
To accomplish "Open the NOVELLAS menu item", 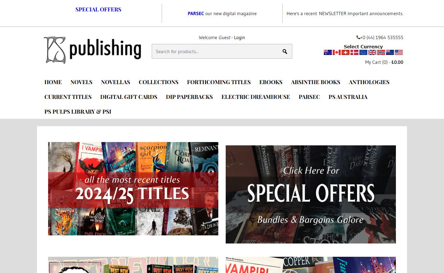I will [x=115, y=82].
